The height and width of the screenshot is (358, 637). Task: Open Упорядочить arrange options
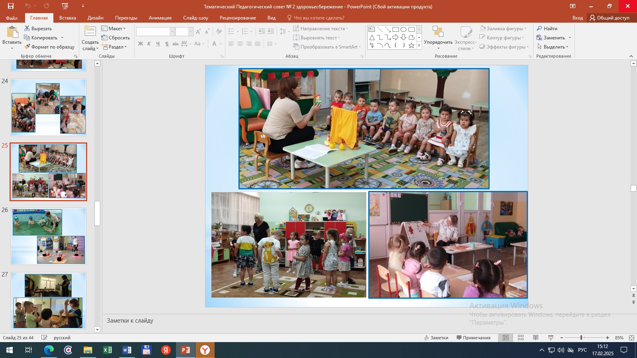(438, 38)
